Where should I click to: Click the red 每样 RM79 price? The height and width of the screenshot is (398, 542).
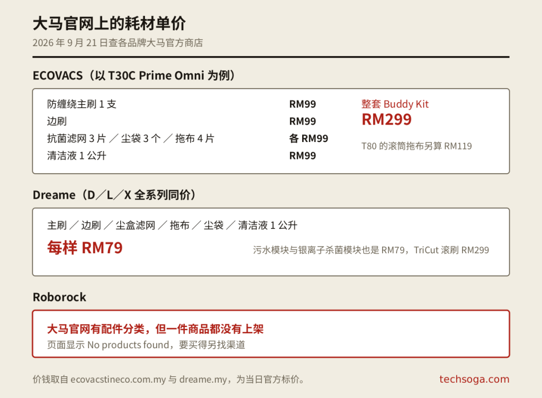point(85,248)
